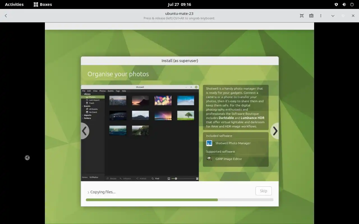Open Events menu in the Shotwell screenshot

[111, 91]
